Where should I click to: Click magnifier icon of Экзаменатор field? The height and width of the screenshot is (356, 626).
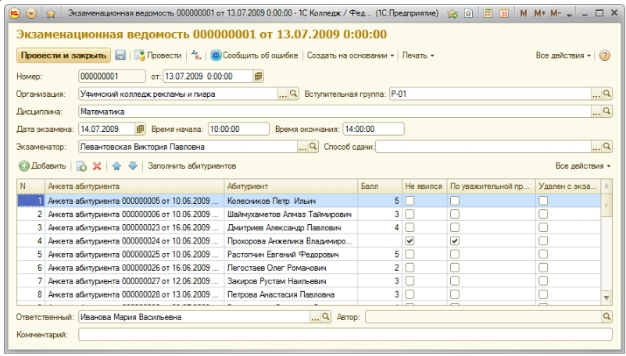[313, 146]
